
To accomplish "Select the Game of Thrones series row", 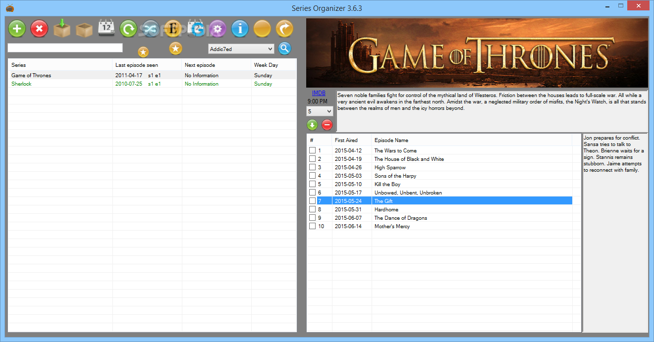I will (x=152, y=75).
